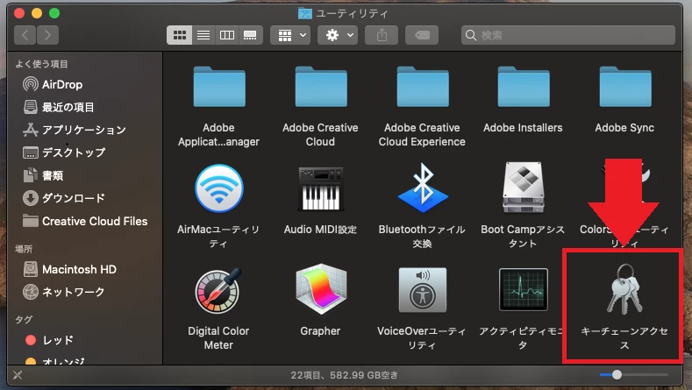Click the Share toolbar button
Viewport: 692px width, 390px height.
click(x=382, y=35)
